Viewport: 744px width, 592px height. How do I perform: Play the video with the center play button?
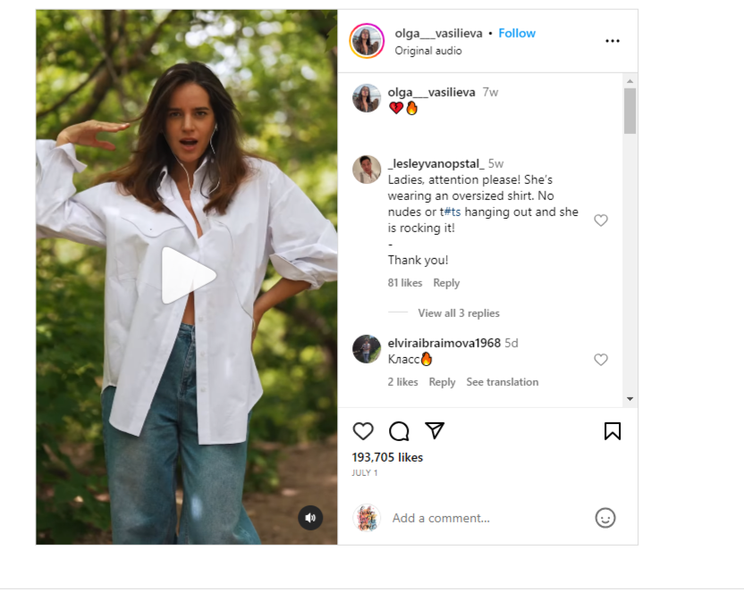coord(188,275)
